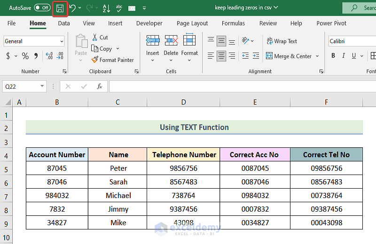Click the Copy button
Screen dimensions: 376x244
tap(102, 49)
